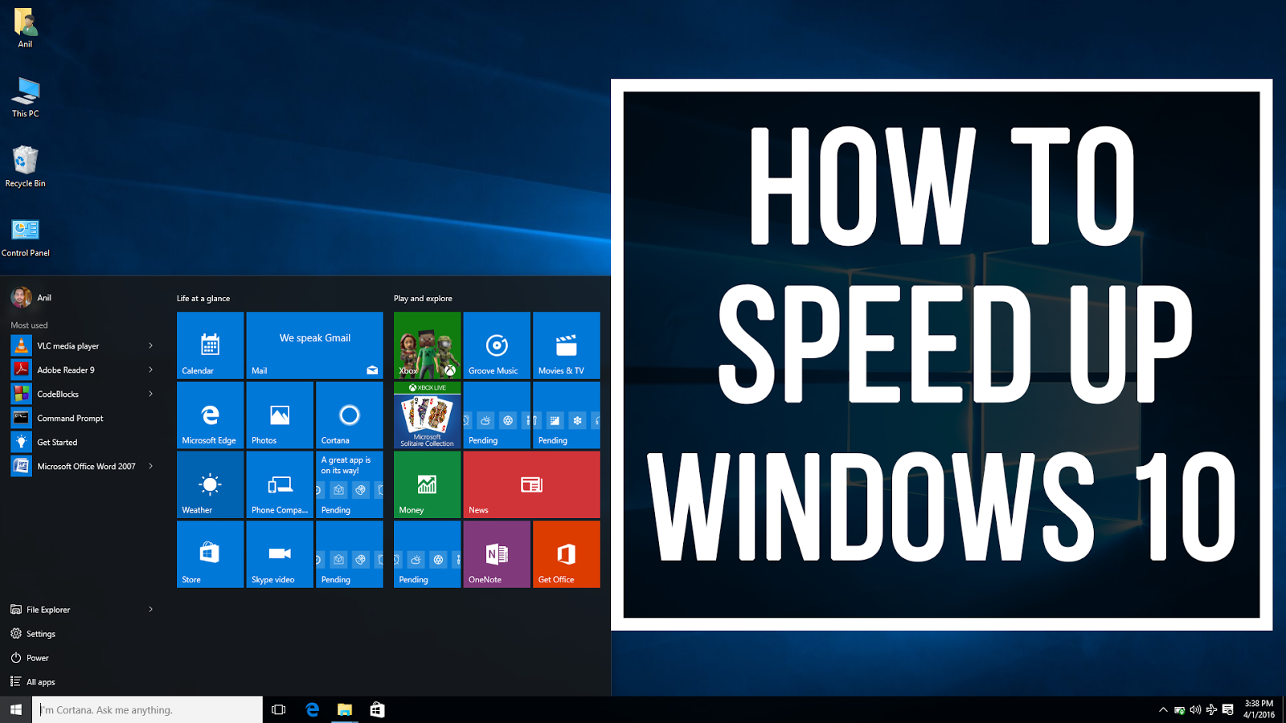
Task: Expand the Microsoft Office Word 2007 arrow
Action: click(150, 466)
